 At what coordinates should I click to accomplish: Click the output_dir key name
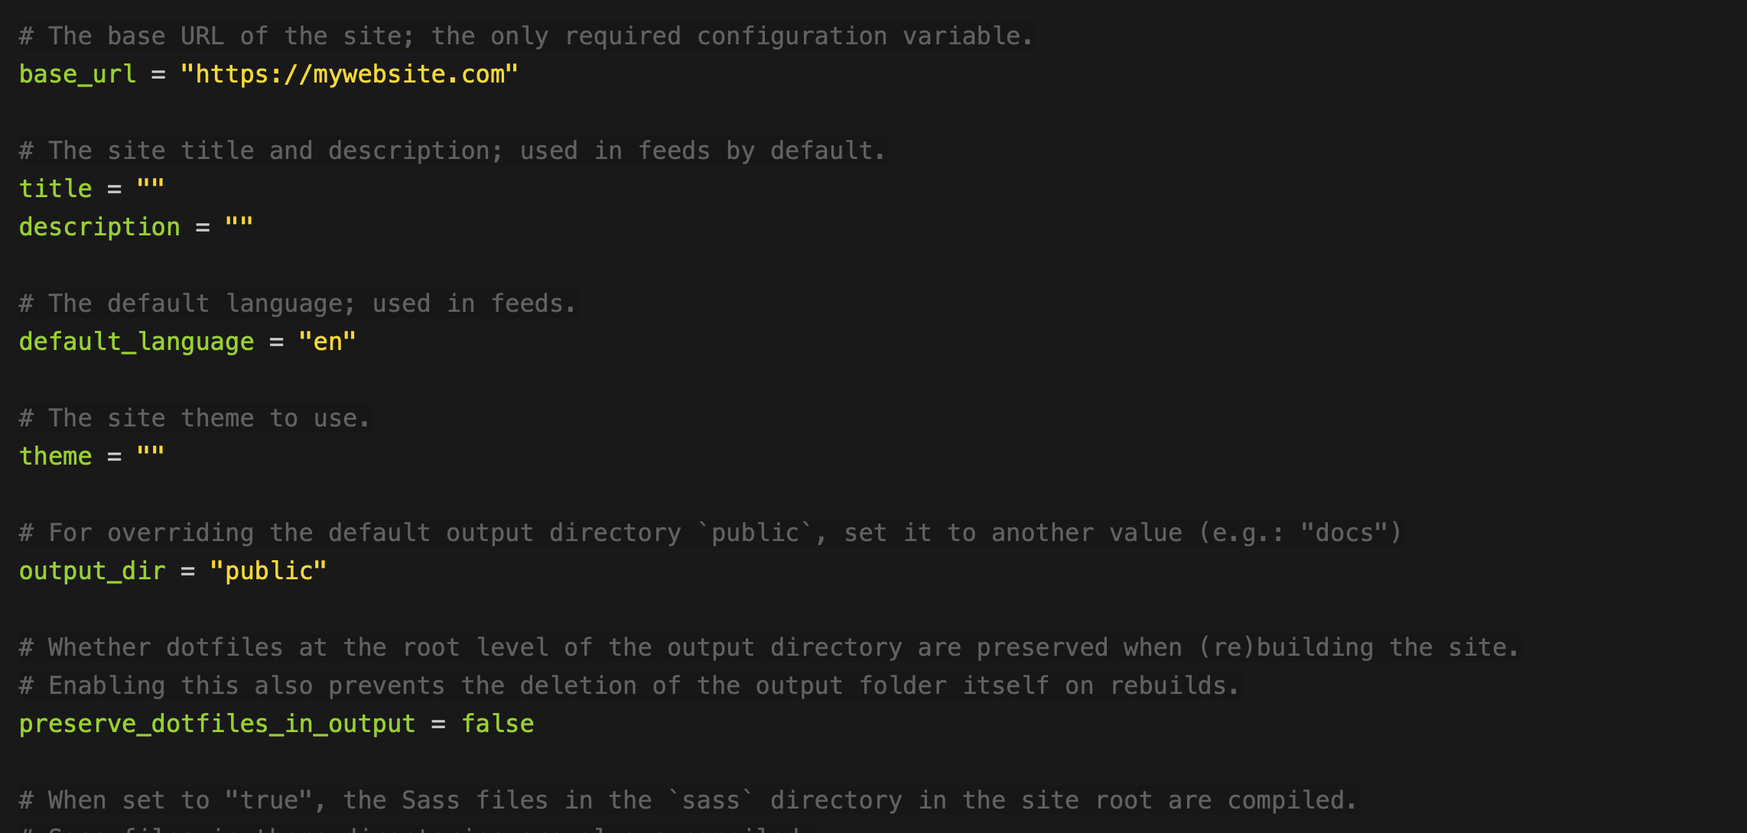(x=92, y=571)
